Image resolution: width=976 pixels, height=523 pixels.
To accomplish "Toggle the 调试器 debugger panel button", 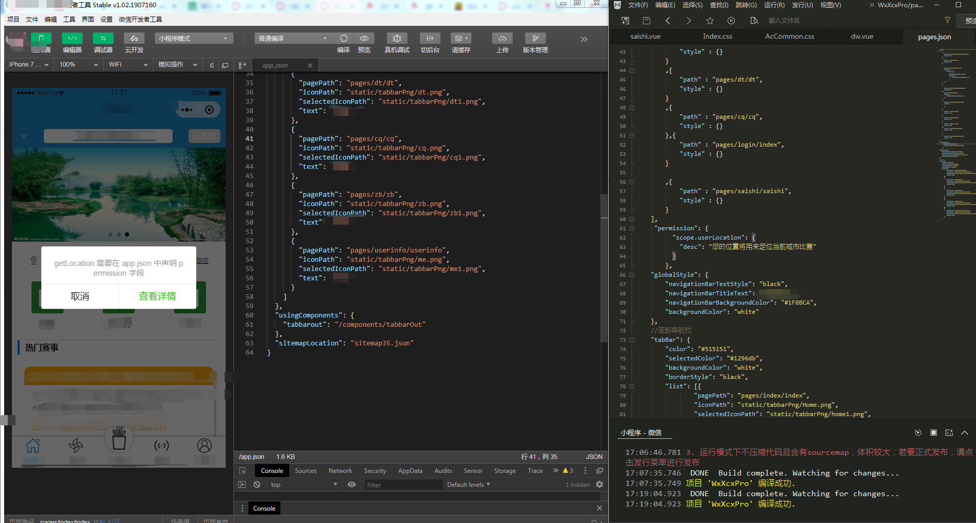I will point(103,39).
